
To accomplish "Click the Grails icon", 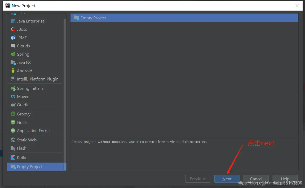I will [x=13, y=122].
